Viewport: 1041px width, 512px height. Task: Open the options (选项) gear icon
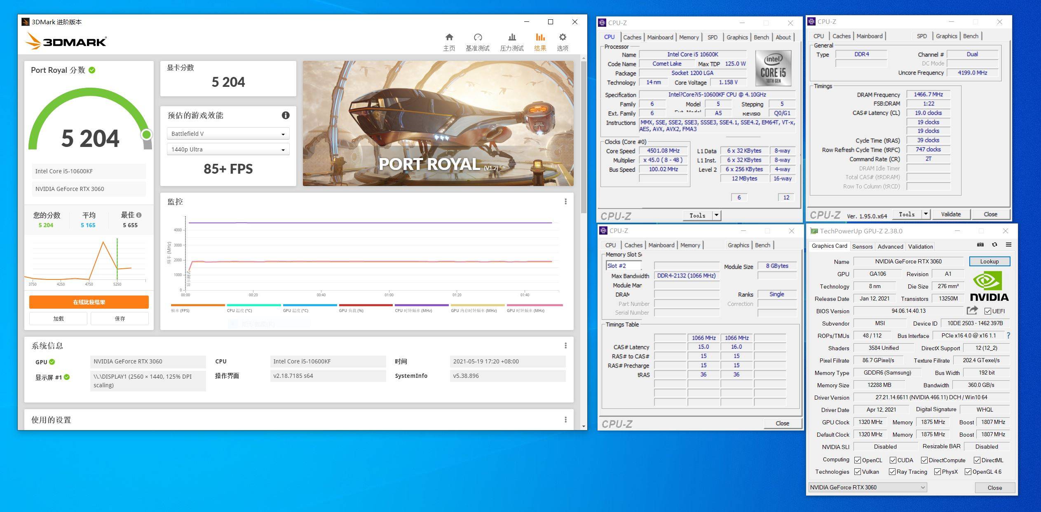tap(563, 37)
